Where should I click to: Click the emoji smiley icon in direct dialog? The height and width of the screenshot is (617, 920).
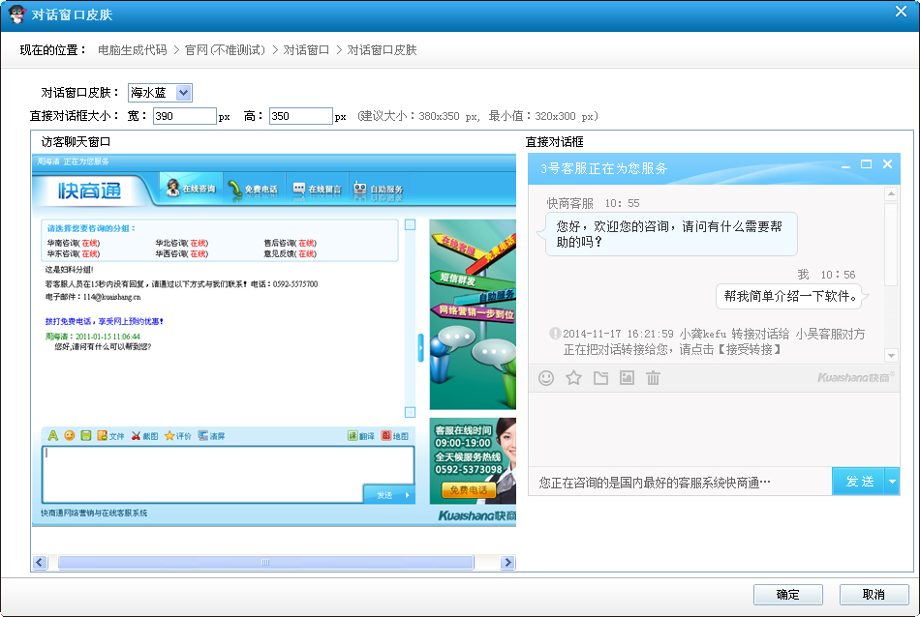point(546,378)
